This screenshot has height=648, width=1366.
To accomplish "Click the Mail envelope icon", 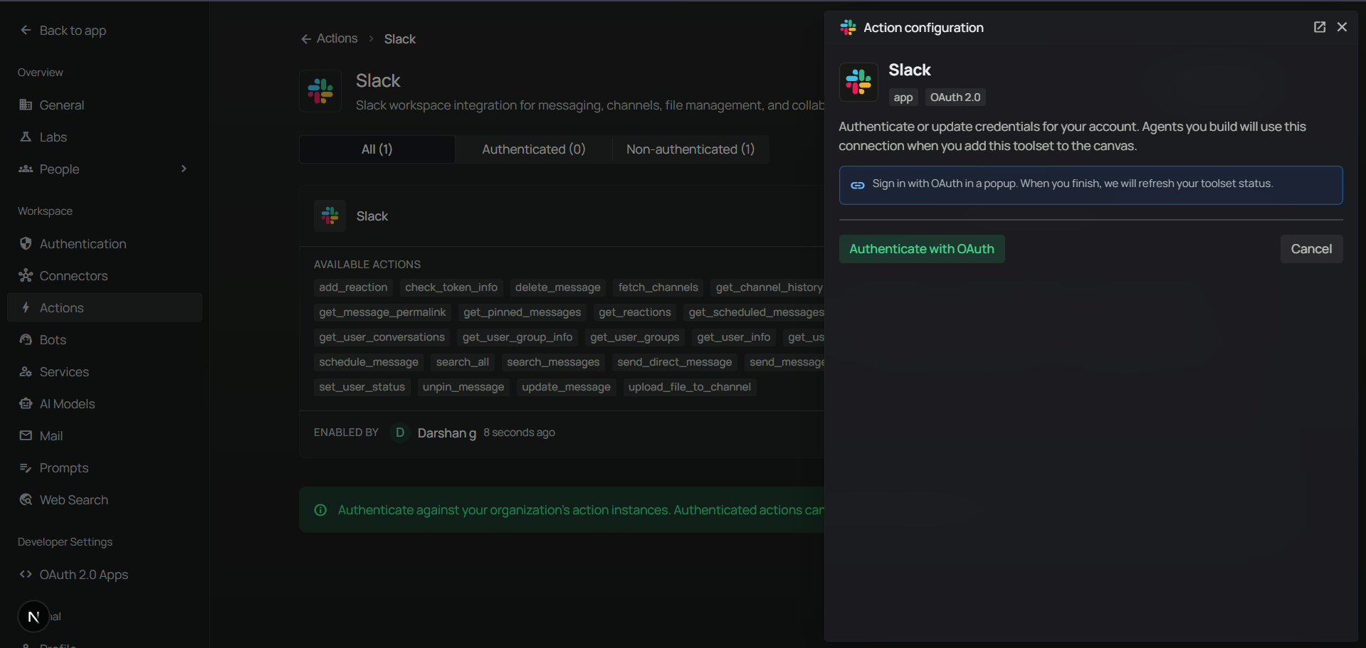I will coord(26,435).
